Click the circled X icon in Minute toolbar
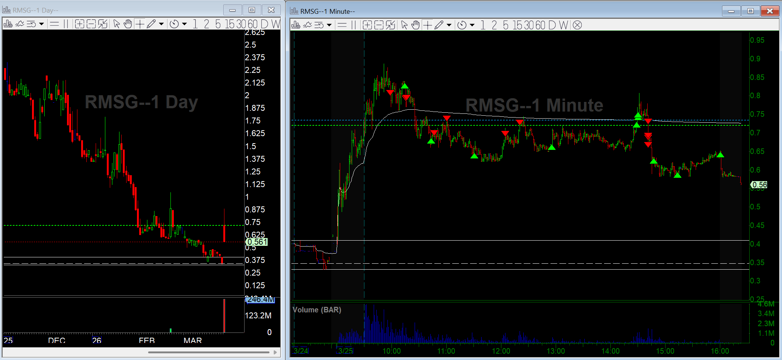 coord(577,25)
